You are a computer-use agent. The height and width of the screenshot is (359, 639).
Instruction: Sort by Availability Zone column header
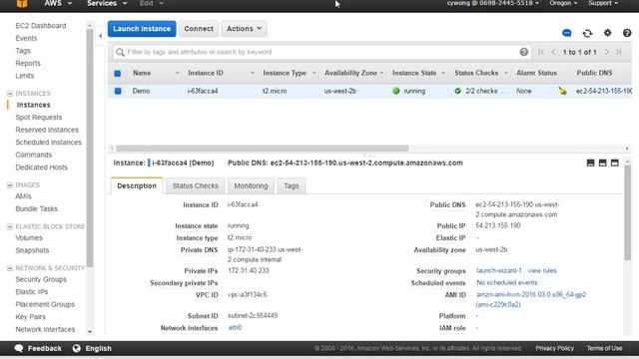click(x=350, y=73)
